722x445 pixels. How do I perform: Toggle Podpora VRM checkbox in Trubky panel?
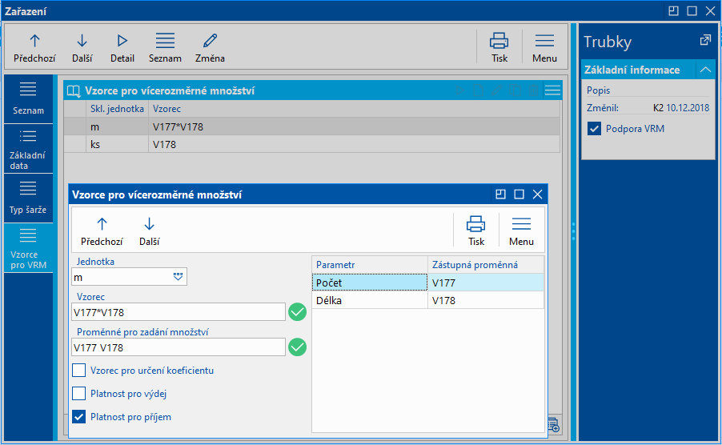pyautogui.click(x=594, y=128)
